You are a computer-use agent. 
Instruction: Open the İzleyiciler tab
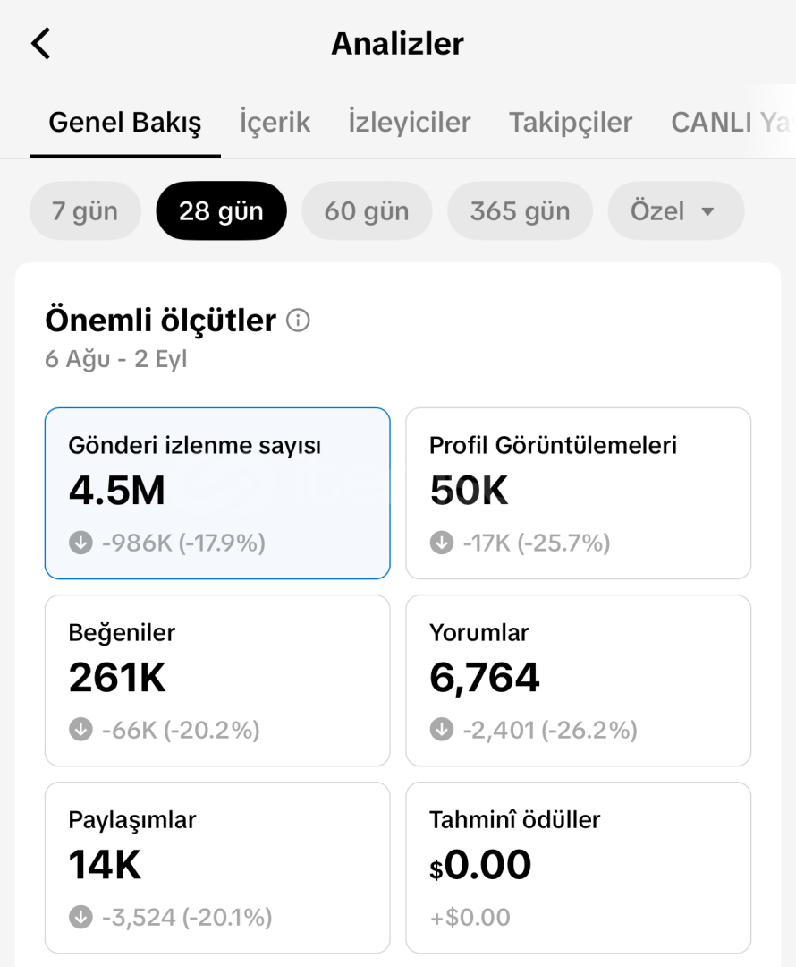(x=409, y=122)
